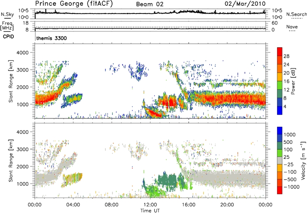Click the dark green Velocity colorbar segment
Viewport: 307px width, 213px height.
(280, 146)
